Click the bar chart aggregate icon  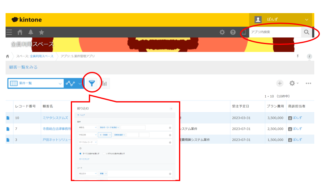[104, 83]
